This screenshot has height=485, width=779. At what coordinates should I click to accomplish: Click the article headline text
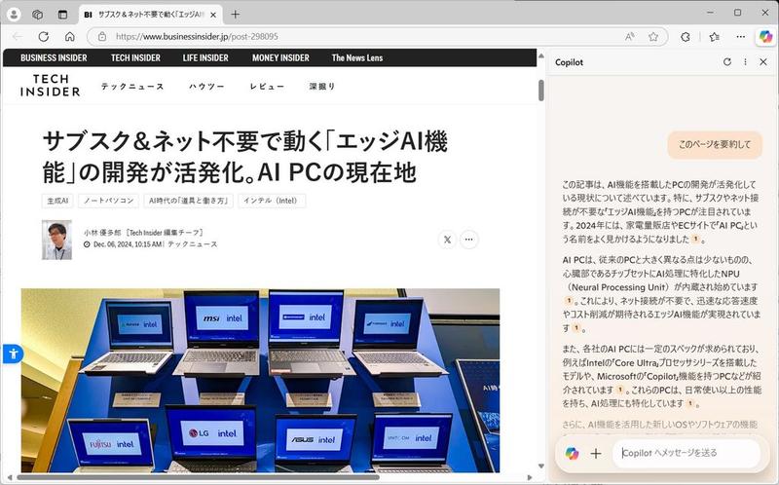(x=245, y=157)
